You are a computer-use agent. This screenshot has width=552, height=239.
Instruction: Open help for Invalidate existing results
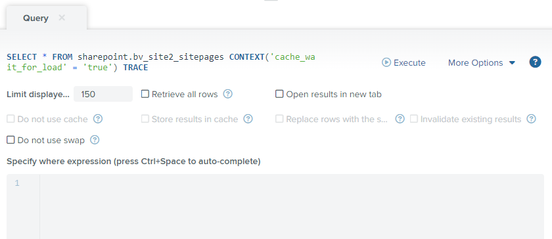coord(531,119)
